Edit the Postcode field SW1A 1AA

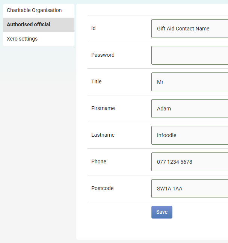click(190, 189)
